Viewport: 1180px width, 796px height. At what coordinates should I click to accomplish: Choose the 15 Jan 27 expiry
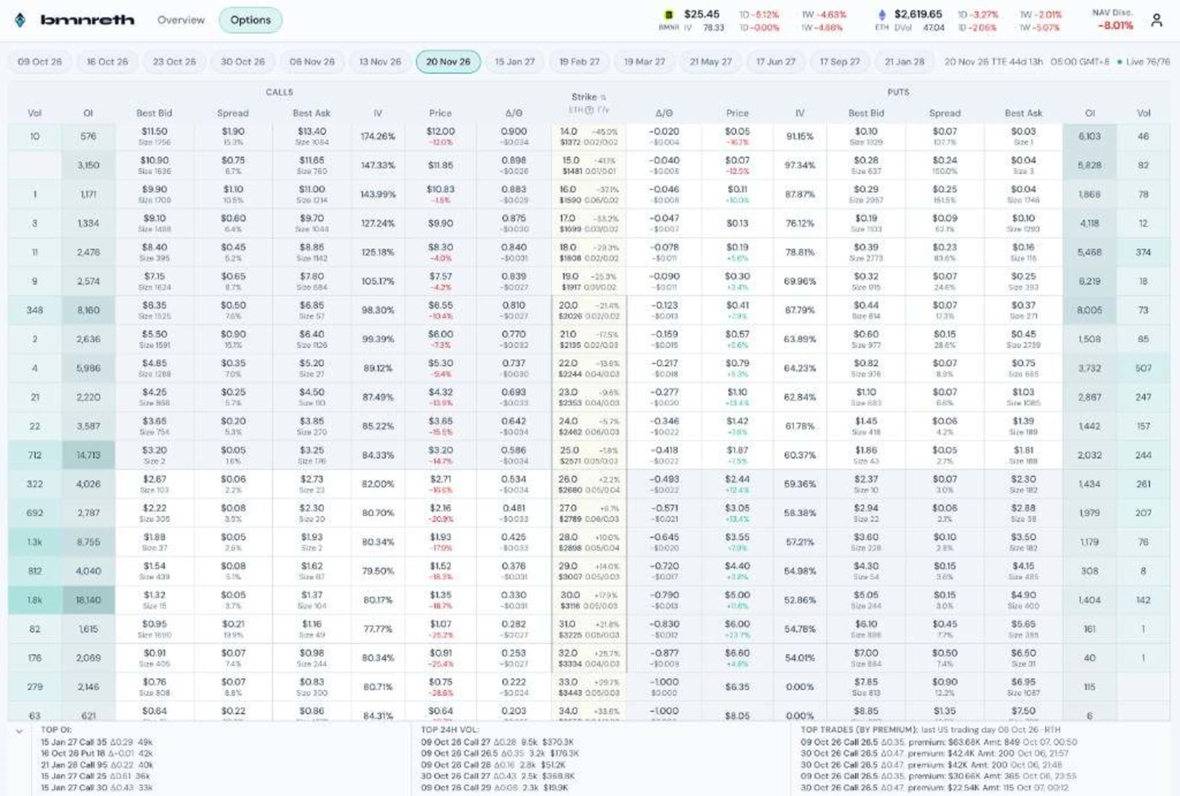click(x=515, y=61)
